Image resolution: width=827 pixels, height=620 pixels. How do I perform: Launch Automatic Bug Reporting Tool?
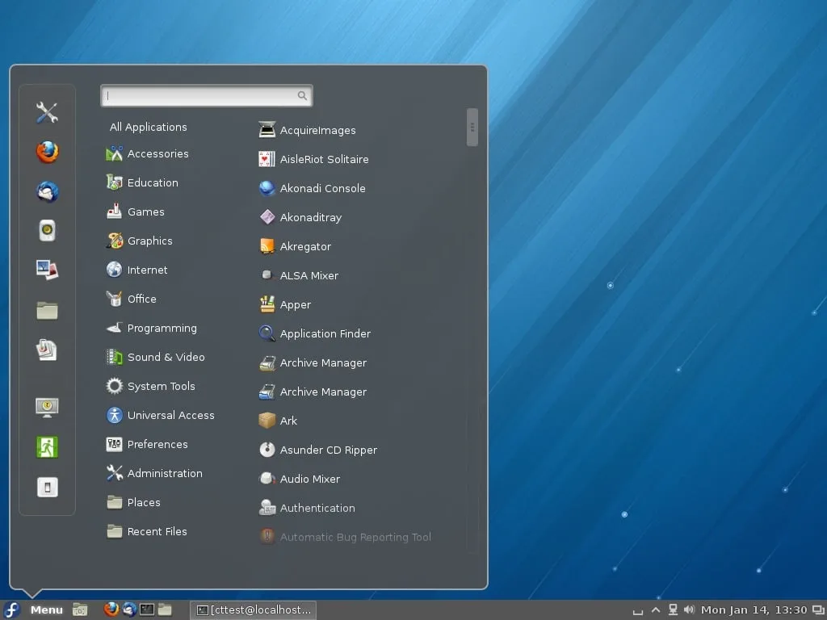344,537
